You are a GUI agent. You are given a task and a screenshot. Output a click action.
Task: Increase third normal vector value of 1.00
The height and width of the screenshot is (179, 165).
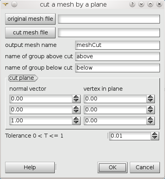[76, 119]
